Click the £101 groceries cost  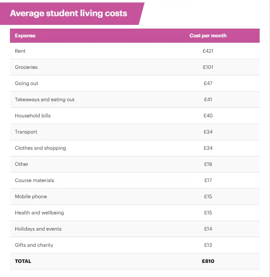208,67
